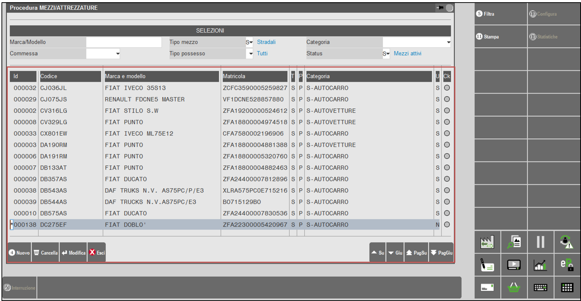Toggle Ck circle for FIAT STILO S.W row
This screenshot has height=301, width=581.
(x=447, y=110)
